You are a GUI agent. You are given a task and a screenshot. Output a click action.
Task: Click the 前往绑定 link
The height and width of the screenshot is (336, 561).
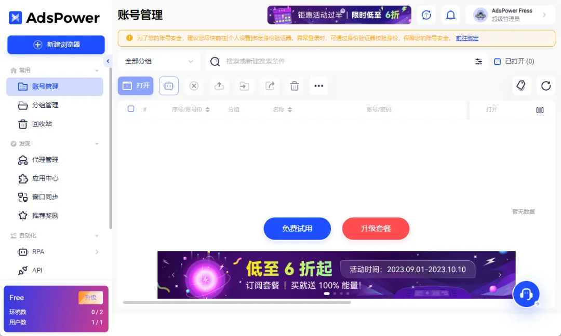(x=467, y=38)
